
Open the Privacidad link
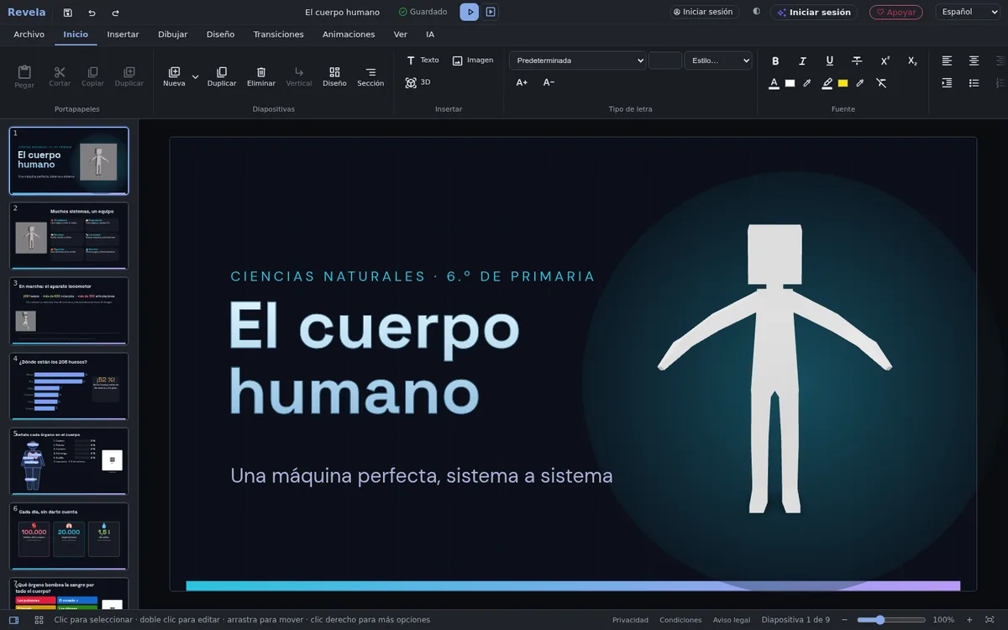pyautogui.click(x=630, y=620)
